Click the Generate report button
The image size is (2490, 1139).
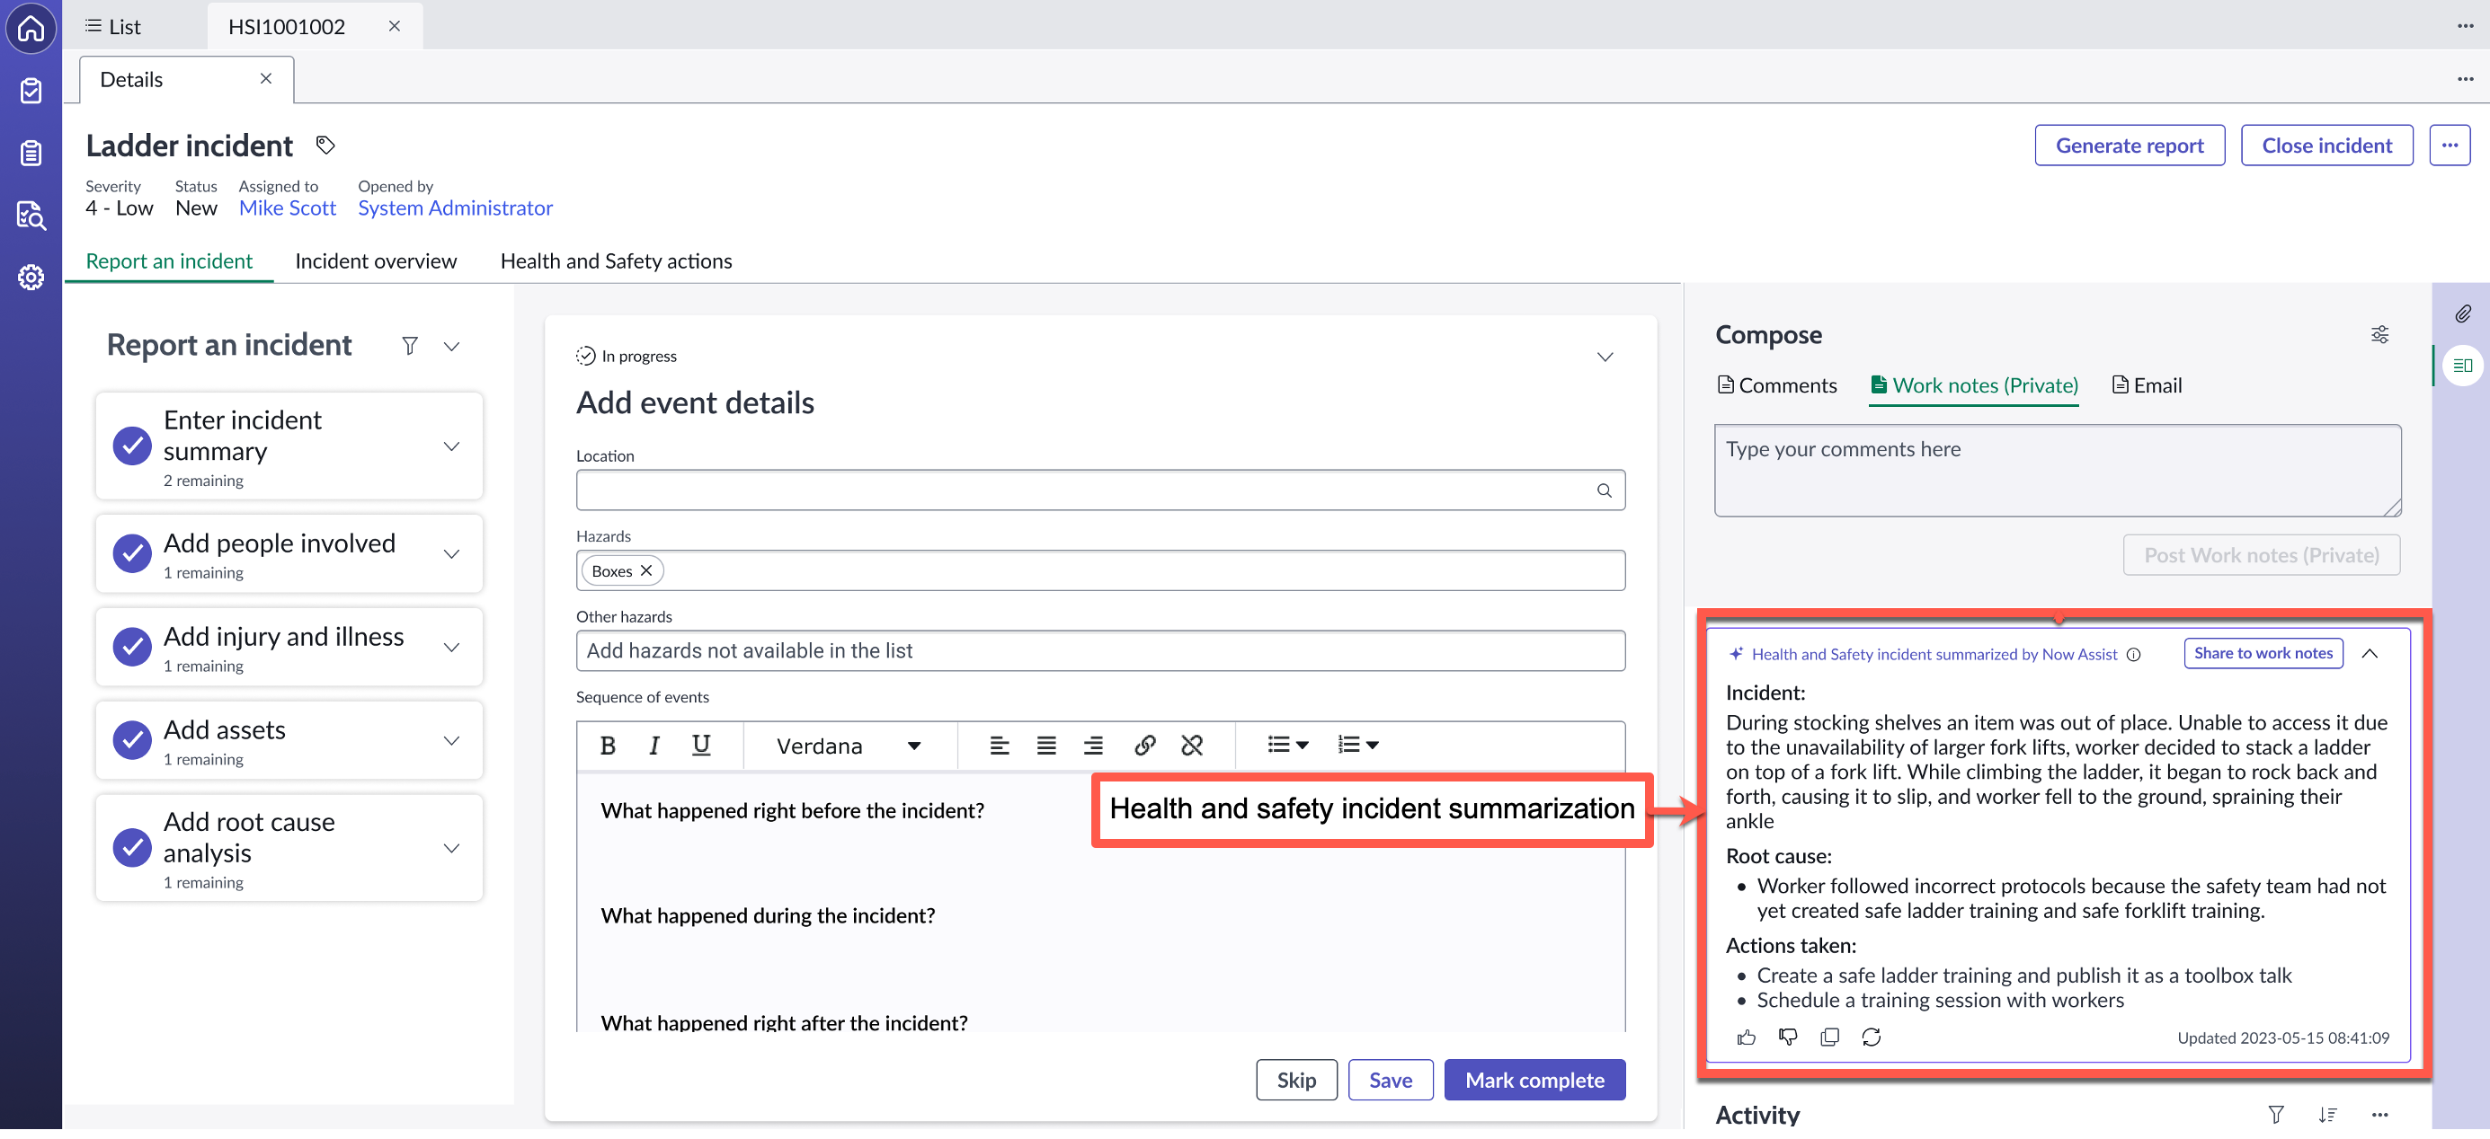2129,145
